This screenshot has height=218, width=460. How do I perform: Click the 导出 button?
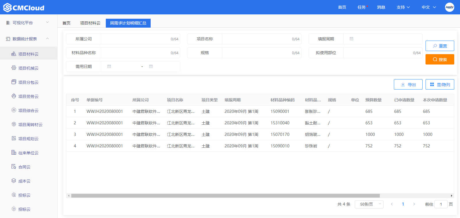[408, 84]
